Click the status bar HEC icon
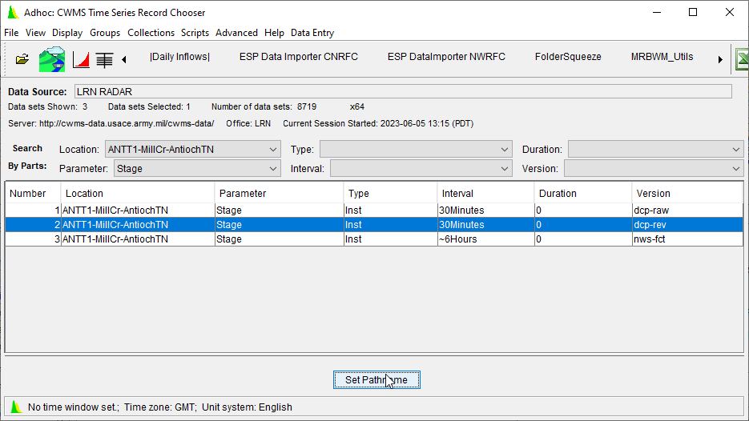 point(16,407)
